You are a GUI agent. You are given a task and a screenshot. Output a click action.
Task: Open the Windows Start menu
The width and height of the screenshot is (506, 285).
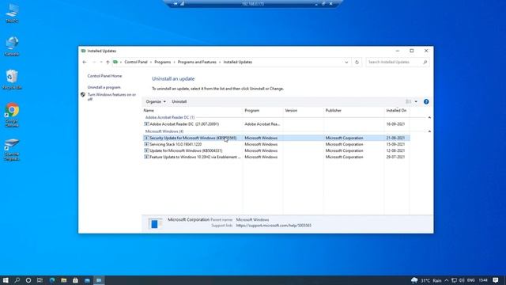[x=6, y=280]
